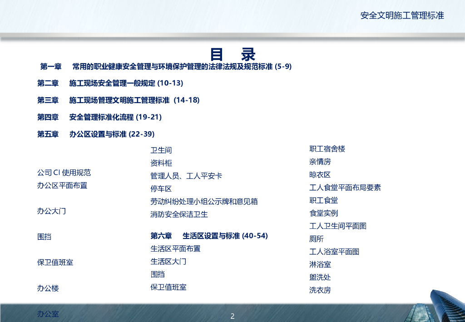
Task: Click the 办公室 entry
Action: [x=48, y=314]
